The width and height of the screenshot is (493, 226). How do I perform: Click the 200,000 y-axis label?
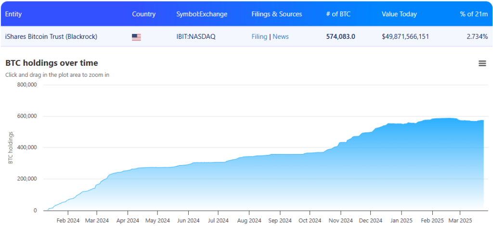26,179
